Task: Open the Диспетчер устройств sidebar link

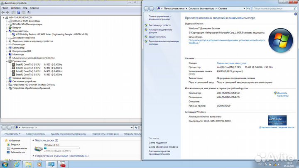Action: [x=159, y=25]
